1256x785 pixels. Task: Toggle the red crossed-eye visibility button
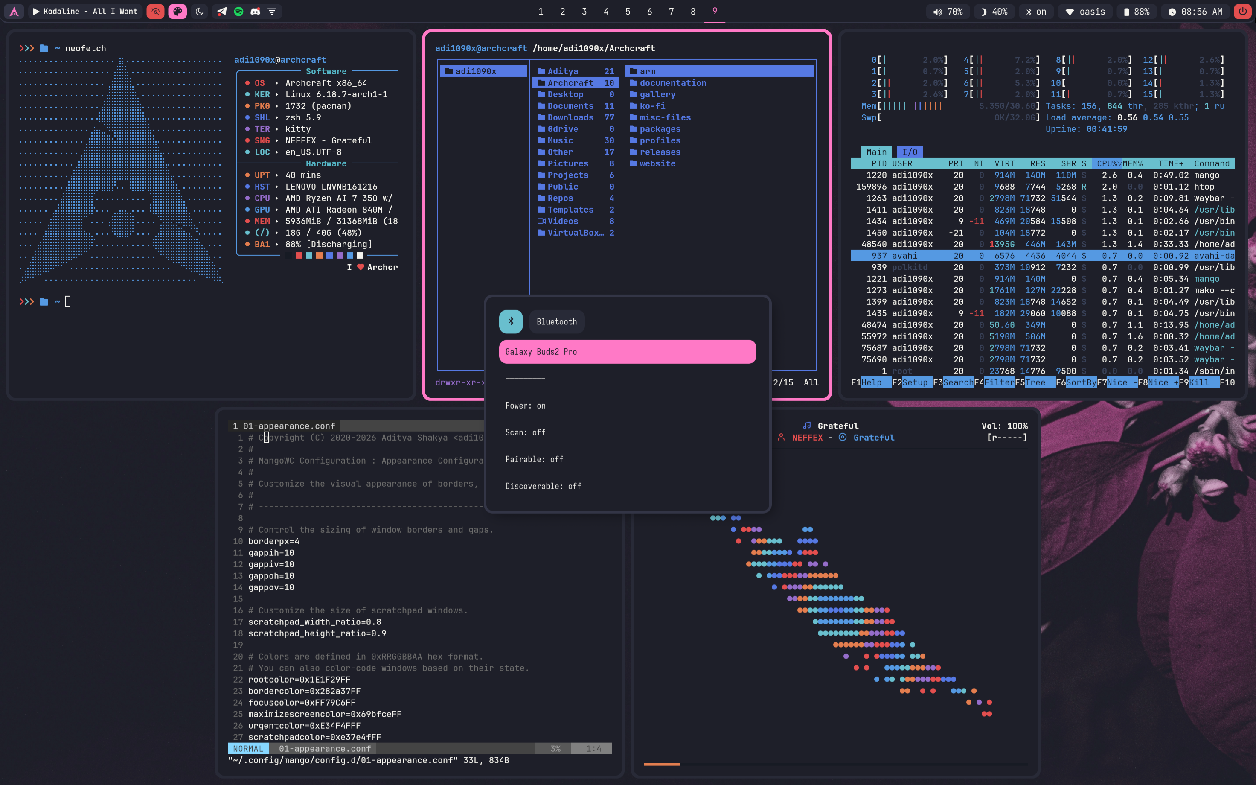tap(155, 12)
